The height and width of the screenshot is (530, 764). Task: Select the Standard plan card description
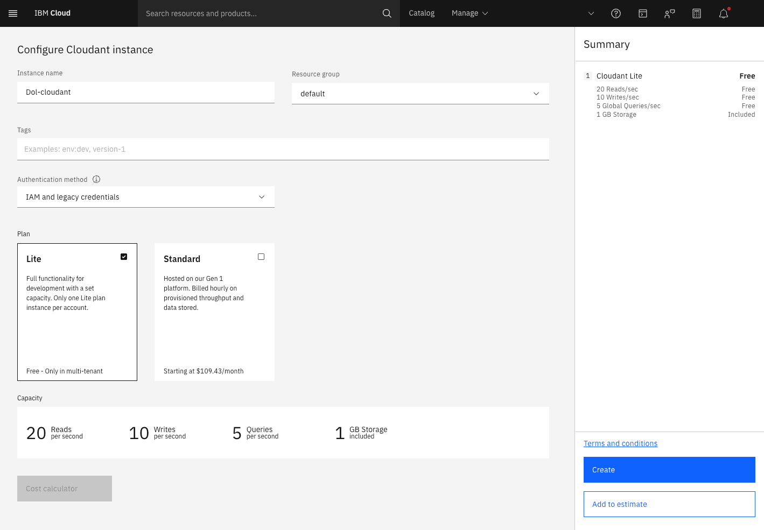click(x=204, y=293)
